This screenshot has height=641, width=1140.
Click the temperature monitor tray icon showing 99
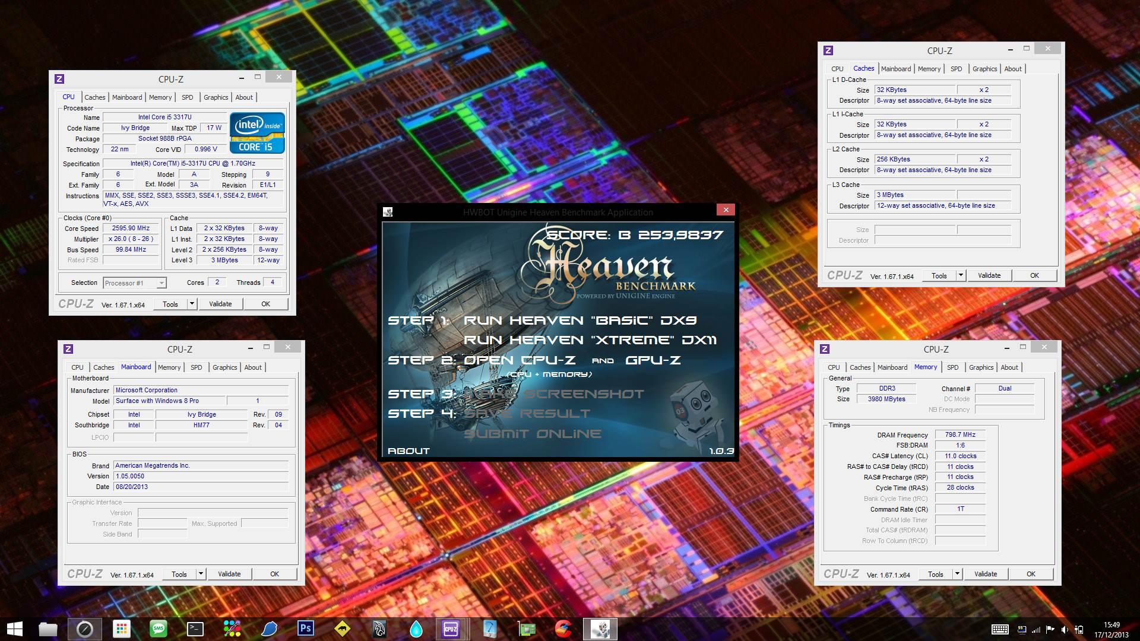click(1022, 629)
